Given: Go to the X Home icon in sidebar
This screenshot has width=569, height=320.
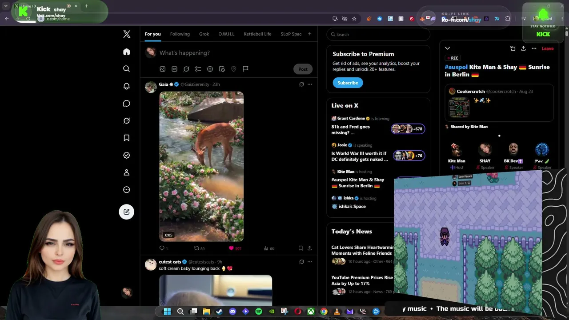Looking at the screenshot, I should pyautogui.click(x=127, y=52).
